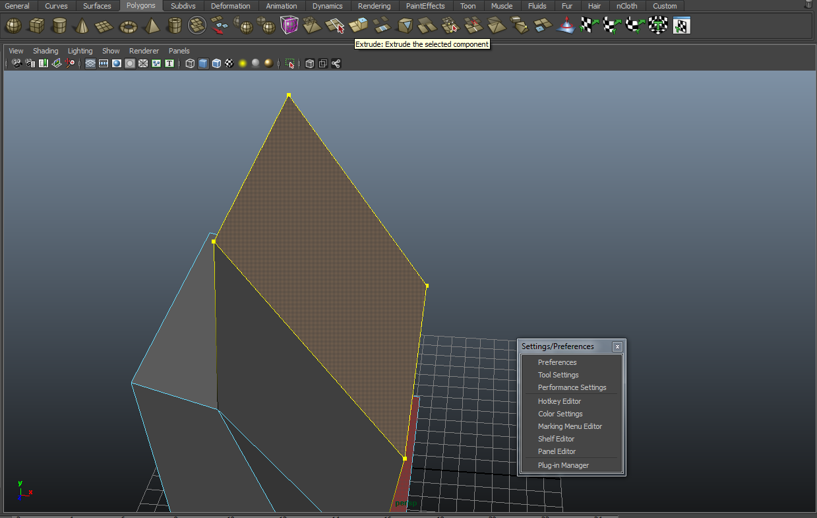
Task: Create a polygon cylinder from the shelf
Action: [x=59, y=25]
